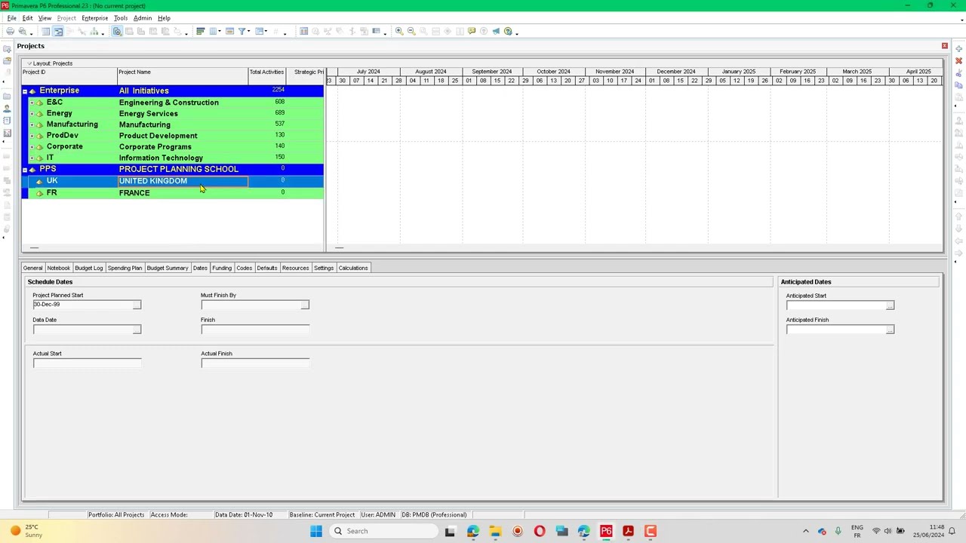Screen dimensions: 966x543
Task: Open Anticipated Finish date picker
Action: pyautogui.click(x=890, y=330)
